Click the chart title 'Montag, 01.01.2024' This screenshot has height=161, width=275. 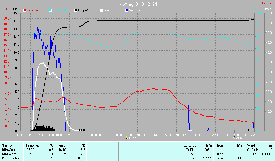tap(138, 4)
